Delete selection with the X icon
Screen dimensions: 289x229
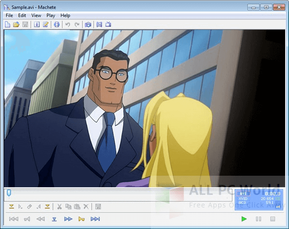[x=86, y=207]
